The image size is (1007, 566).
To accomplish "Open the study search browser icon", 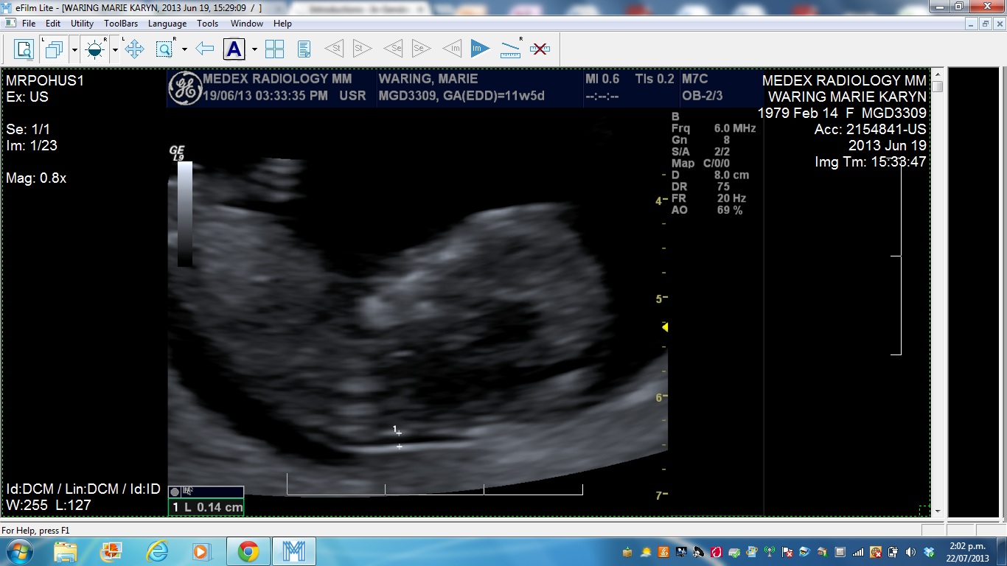I will [x=24, y=49].
